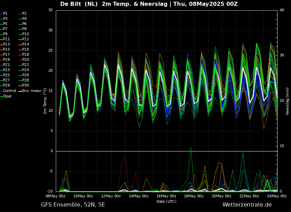Click the P18 legend label

click(25, 55)
